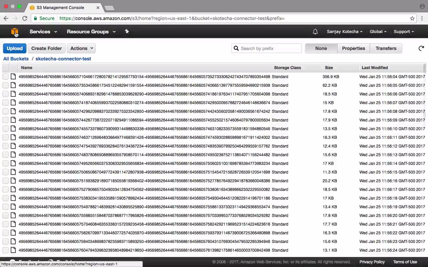Click the Secure padlock icon
428x267 pixels.
[x=35, y=18]
